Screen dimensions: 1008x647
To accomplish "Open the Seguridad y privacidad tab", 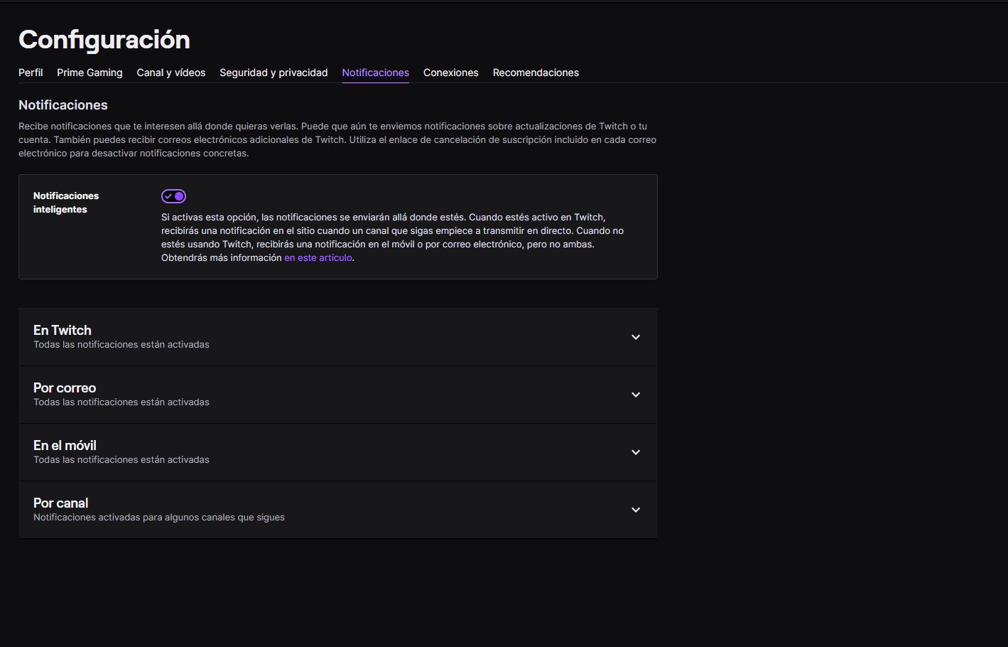I will tap(273, 73).
